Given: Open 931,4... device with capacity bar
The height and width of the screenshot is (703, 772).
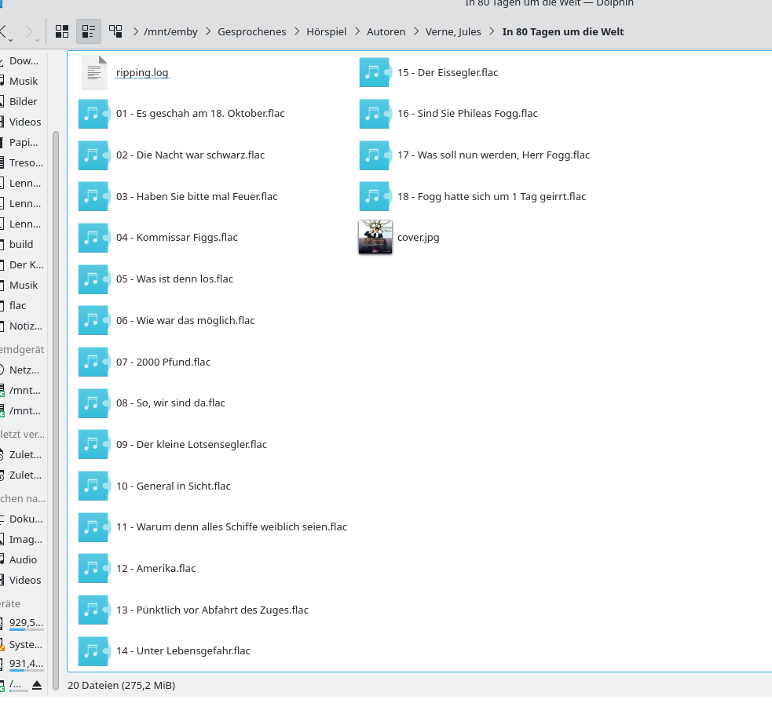Looking at the screenshot, I should pyautogui.click(x=23, y=664).
